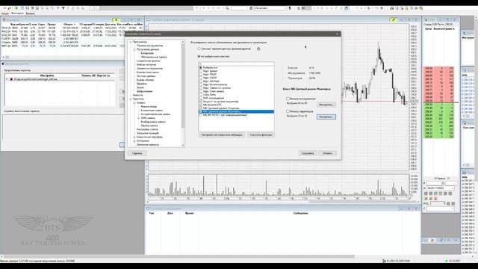Click the highlighted green icon in the left table window's title bar
The width and height of the screenshot is (478, 269).
[x=116, y=20]
